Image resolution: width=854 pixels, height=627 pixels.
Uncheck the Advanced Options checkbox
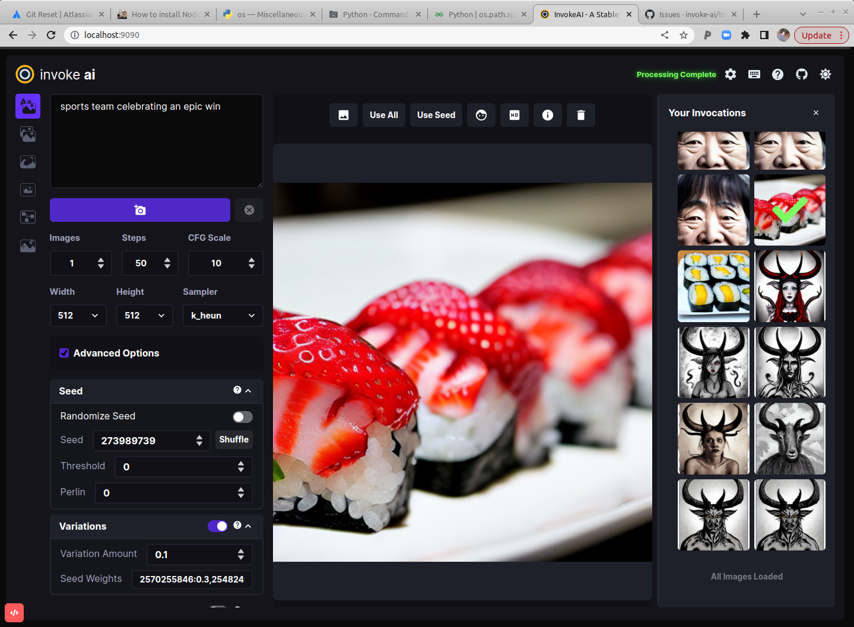click(x=64, y=353)
